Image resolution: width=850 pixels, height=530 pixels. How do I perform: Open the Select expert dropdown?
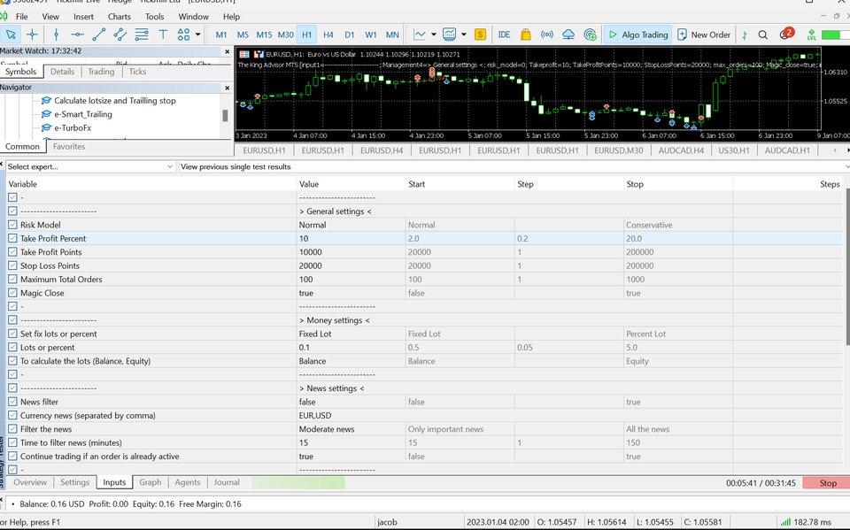pyautogui.click(x=170, y=166)
